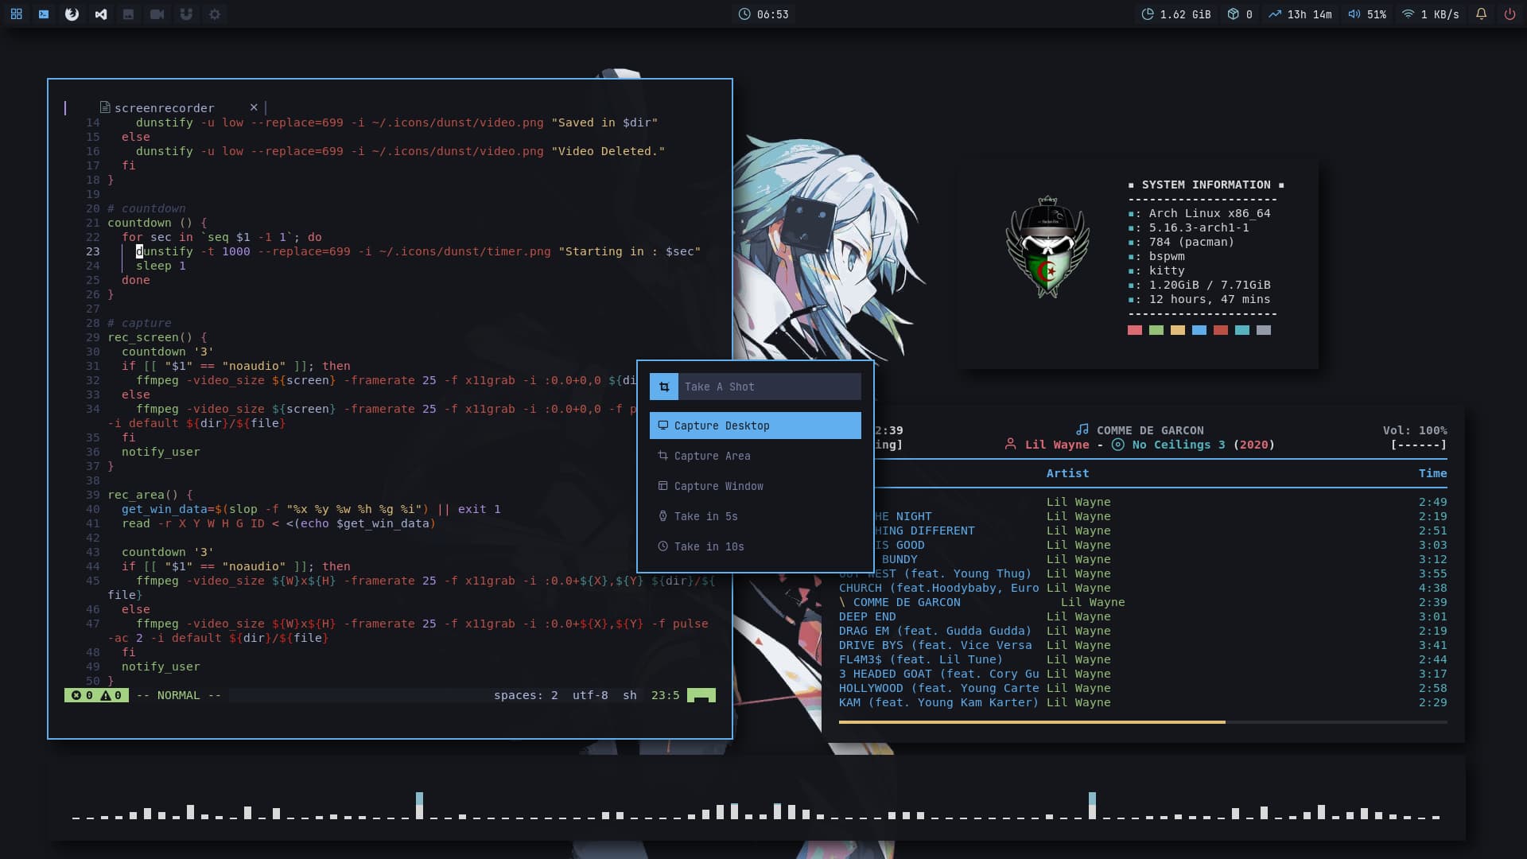This screenshot has height=859, width=1527.
Task: Close the screenrecorder editor tab
Action: point(254,107)
